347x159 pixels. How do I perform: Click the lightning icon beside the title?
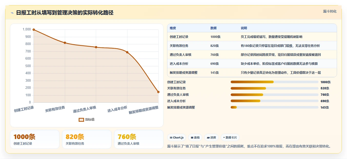(x=12, y=13)
